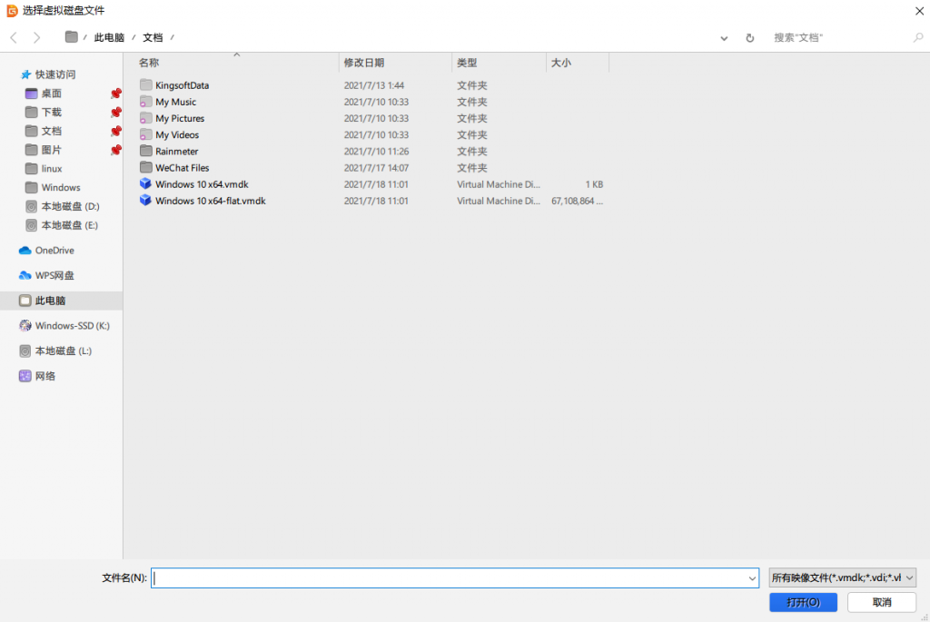Click the Windows 10 x64.vmdk file icon
Image resolution: width=930 pixels, height=622 pixels.
145,183
